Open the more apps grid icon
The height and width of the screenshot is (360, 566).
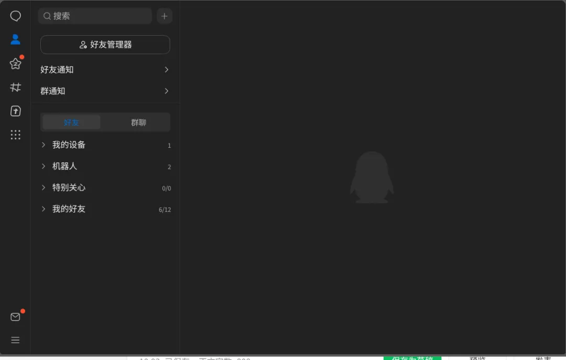point(15,135)
